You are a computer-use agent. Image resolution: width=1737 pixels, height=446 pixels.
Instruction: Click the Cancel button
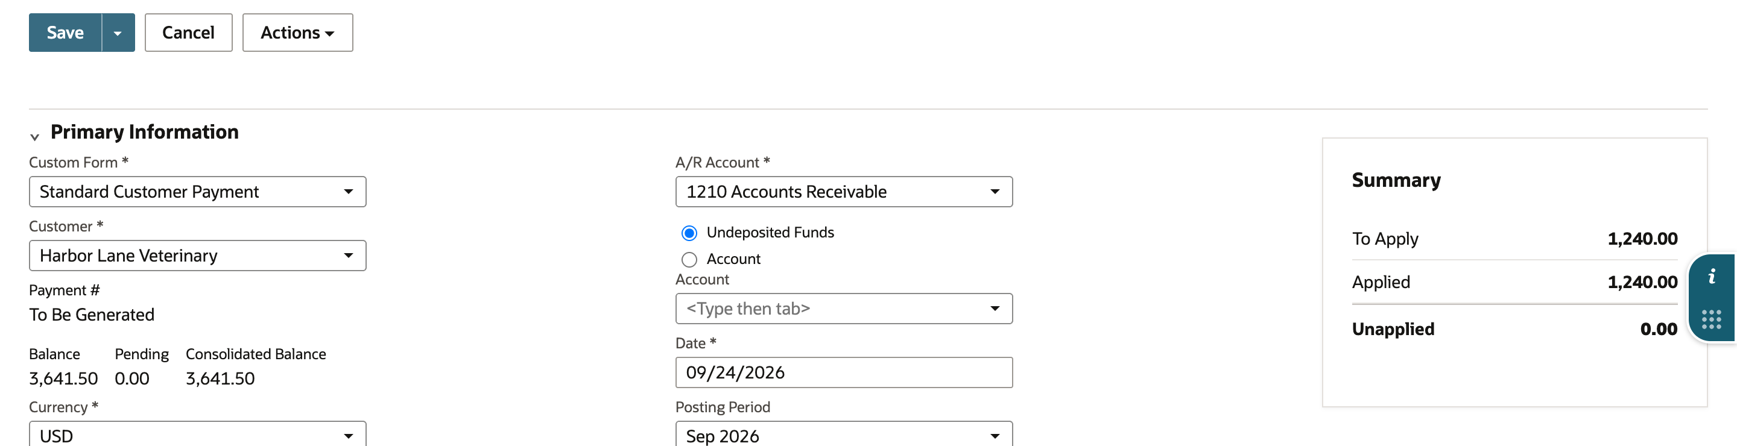click(x=188, y=33)
